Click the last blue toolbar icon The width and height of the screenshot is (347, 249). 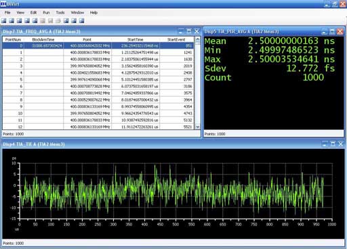tap(81, 21)
